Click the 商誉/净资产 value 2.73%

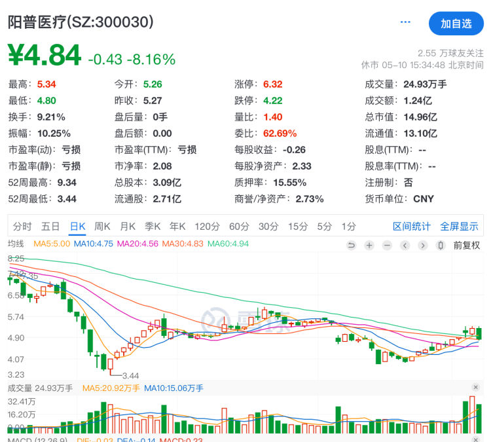(x=310, y=199)
